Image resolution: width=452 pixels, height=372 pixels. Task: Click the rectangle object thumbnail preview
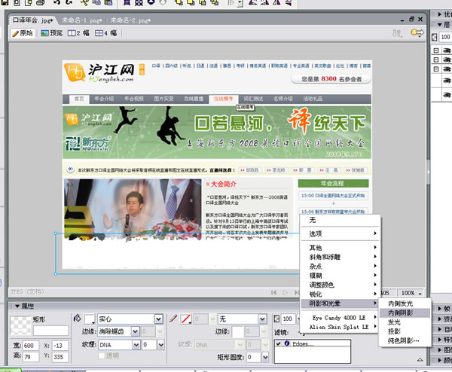click(20, 325)
